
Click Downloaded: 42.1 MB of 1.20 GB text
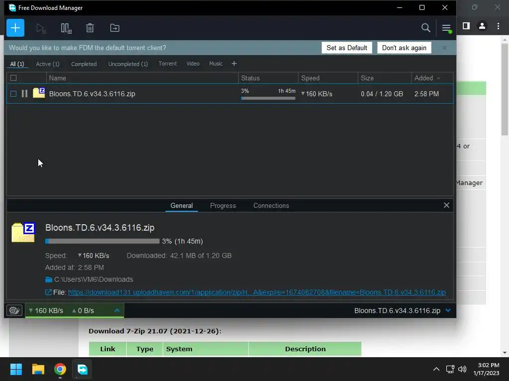pyautogui.click(x=179, y=255)
